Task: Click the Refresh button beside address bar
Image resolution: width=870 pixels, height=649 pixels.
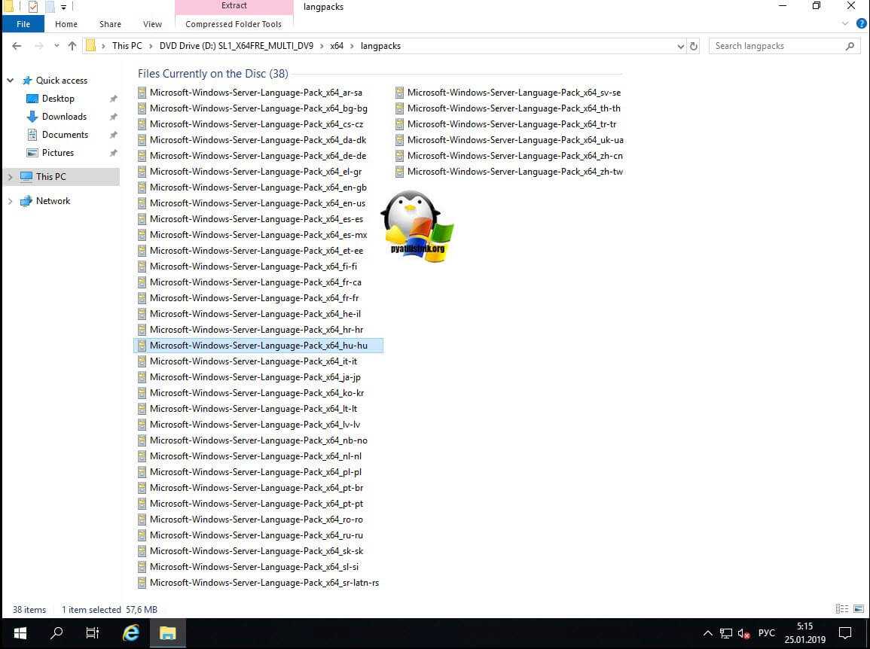Action: click(694, 46)
